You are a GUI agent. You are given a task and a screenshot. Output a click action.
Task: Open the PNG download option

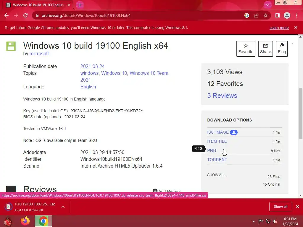point(212,150)
